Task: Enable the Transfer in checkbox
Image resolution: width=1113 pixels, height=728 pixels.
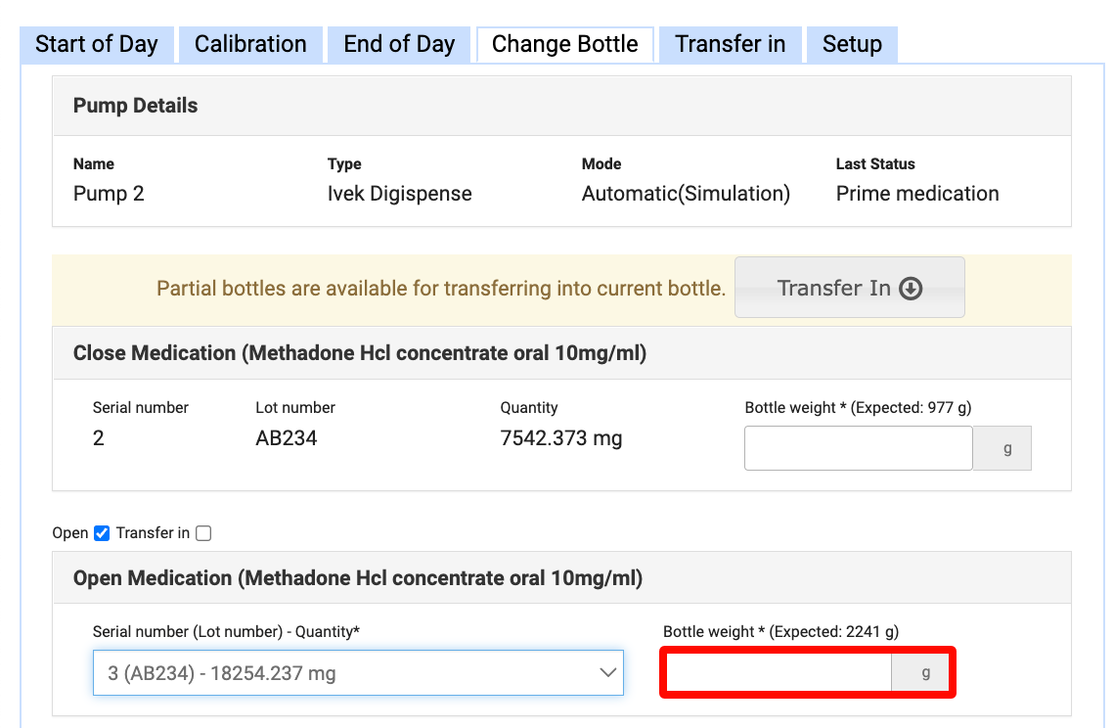Action: coord(203,533)
